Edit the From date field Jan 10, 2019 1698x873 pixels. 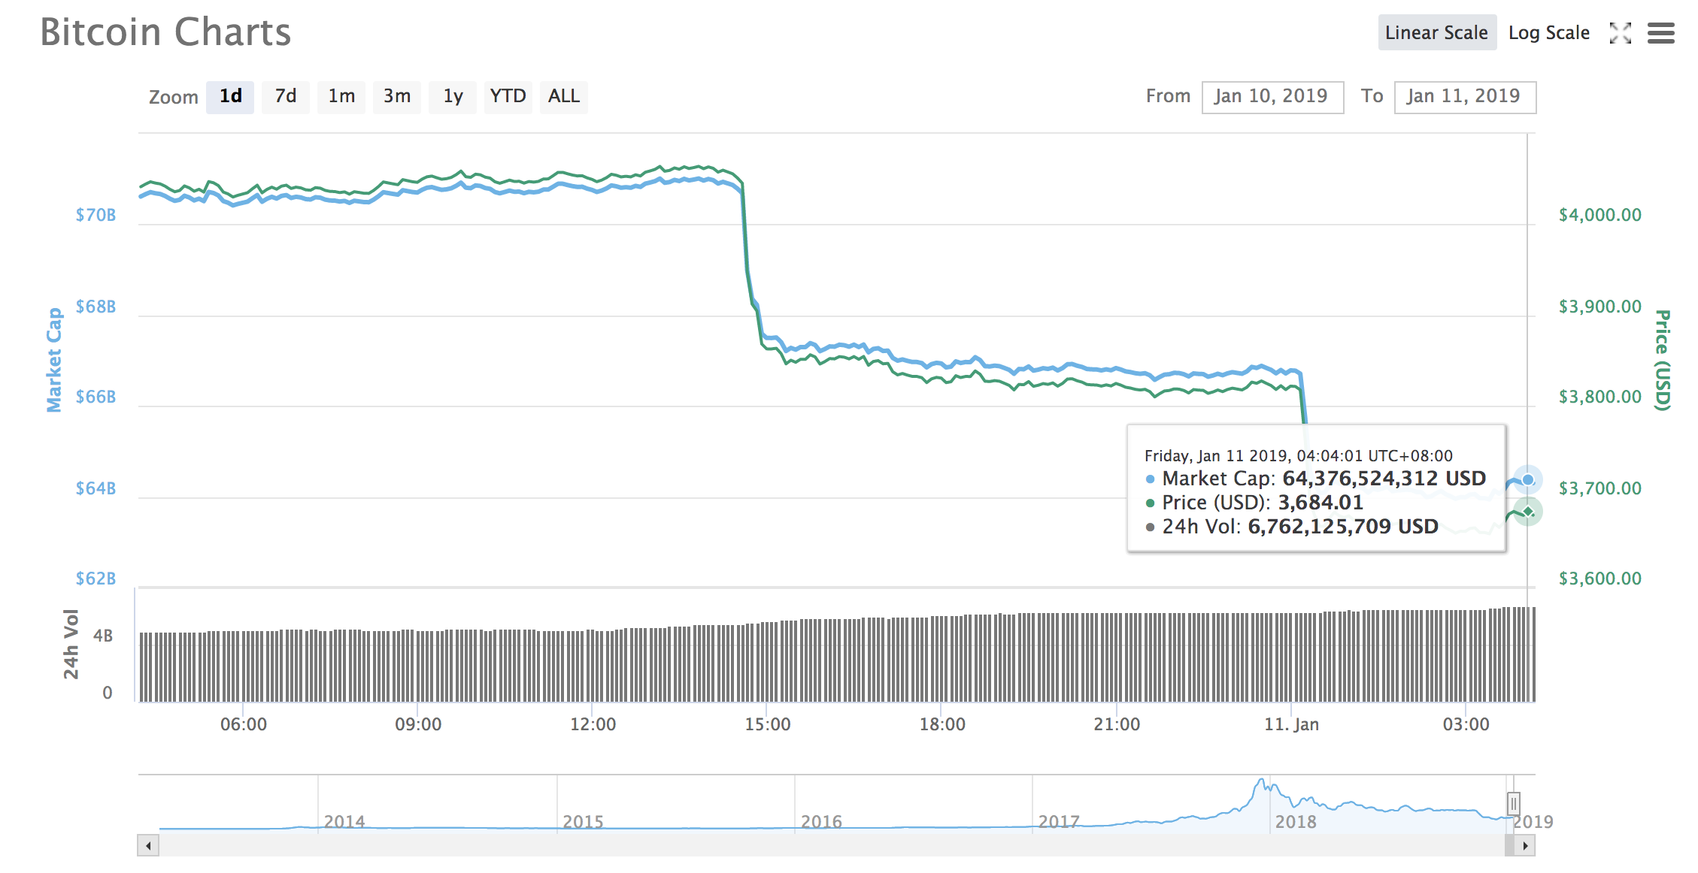coord(1272,97)
